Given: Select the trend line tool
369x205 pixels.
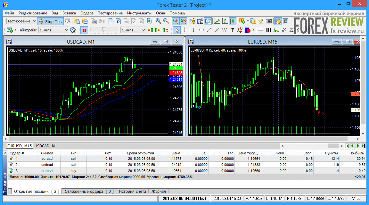Looking at the screenshot, I should click(209, 30).
